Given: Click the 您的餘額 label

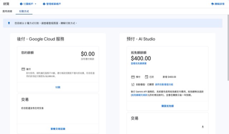Looking at the screenshot, I should click(x=28, y=52).
